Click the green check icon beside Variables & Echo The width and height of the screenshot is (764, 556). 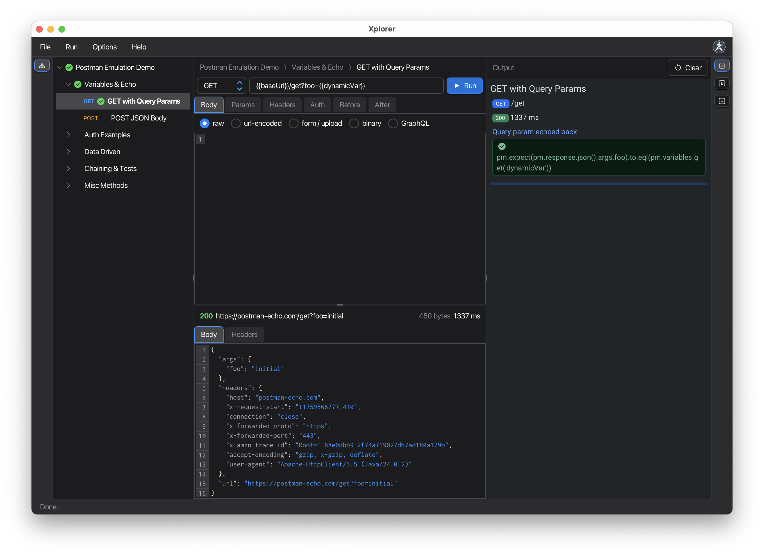pyautogui.click(x=78, y=84)
